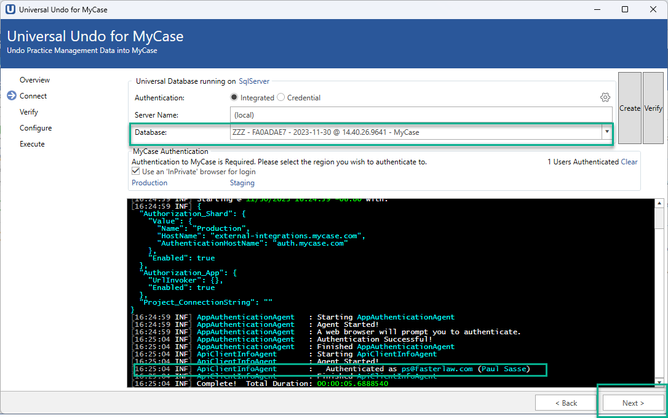Go to the Overview step
Viewport: 668px width, 418px height.
[34, 80]
